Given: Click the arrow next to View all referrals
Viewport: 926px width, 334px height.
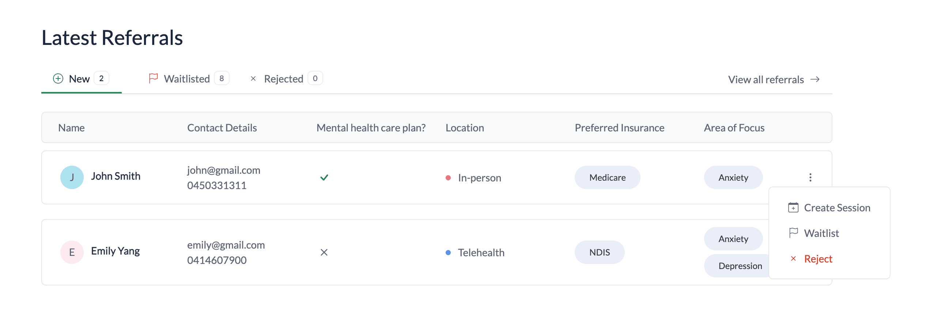Looking at the screenshot, I should (x=815, y=80).
